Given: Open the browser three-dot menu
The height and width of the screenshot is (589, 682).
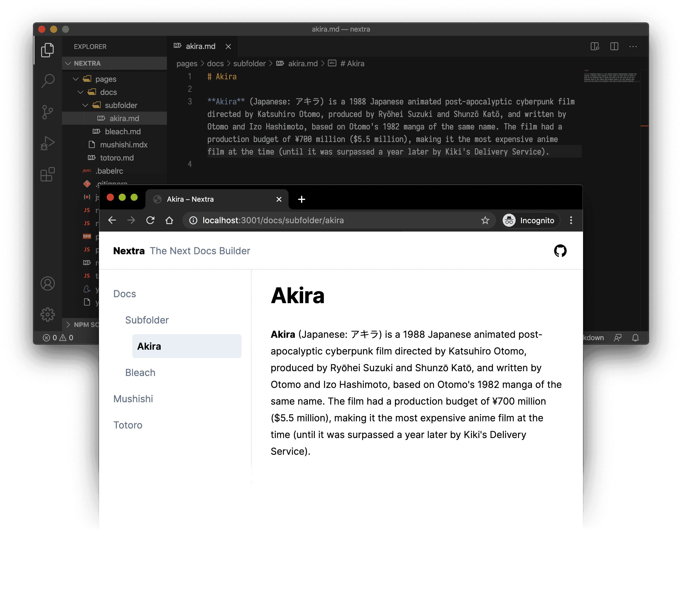Looking at the screenshot, I should [571, 220].
